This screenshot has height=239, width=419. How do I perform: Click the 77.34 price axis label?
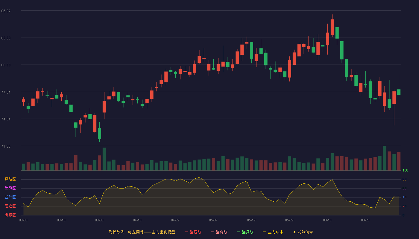coord(6,92)
